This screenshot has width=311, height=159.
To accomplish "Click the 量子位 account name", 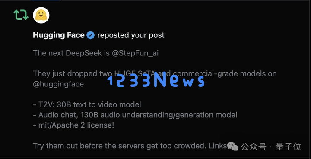I will pos(288,147).
